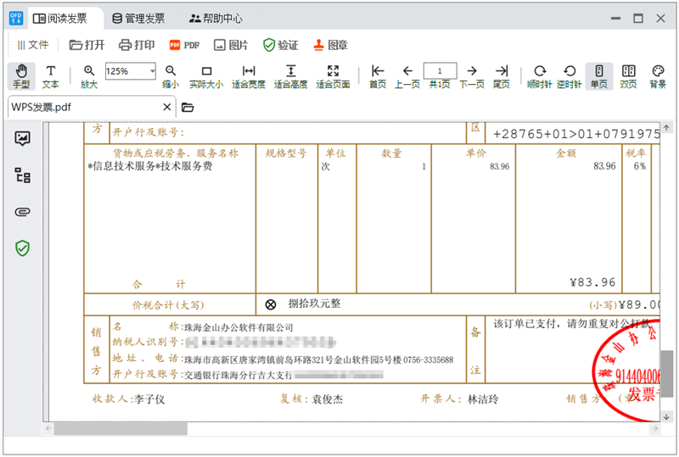This screenshot has height=457, width=679.
Task: Select the 手型 hand tool
Action: point(21,76)
